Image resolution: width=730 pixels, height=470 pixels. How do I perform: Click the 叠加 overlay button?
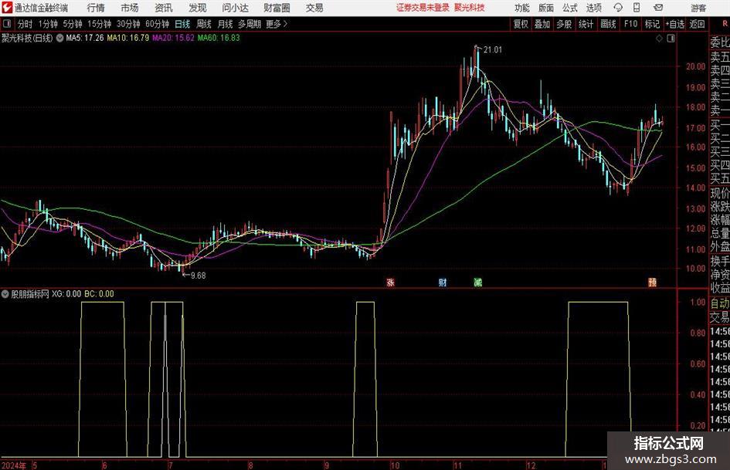click(x=542, y=24)
